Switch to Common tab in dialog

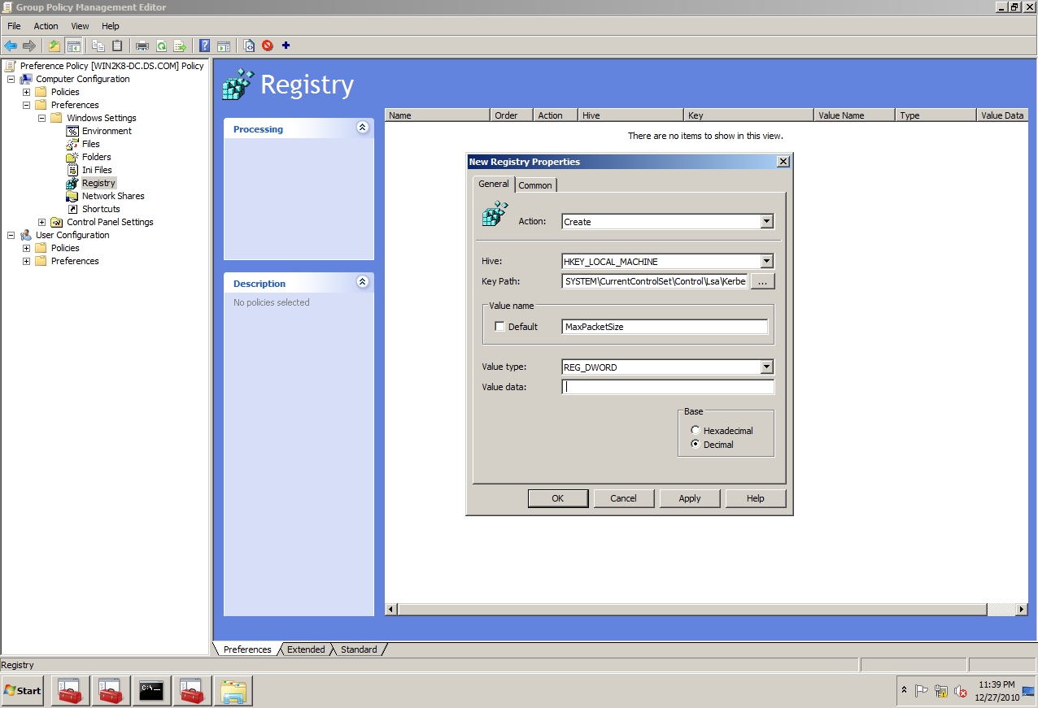[x=535, y=185]
